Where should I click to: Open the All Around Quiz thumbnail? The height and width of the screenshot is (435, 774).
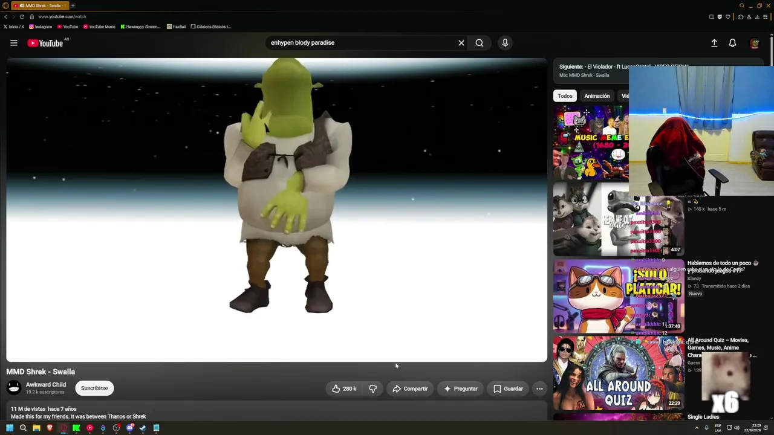pos(619,373)
